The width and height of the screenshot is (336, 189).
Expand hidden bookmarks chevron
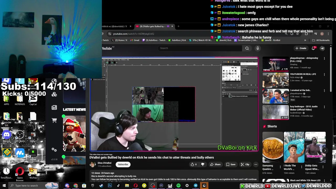(x=305, y=40)
